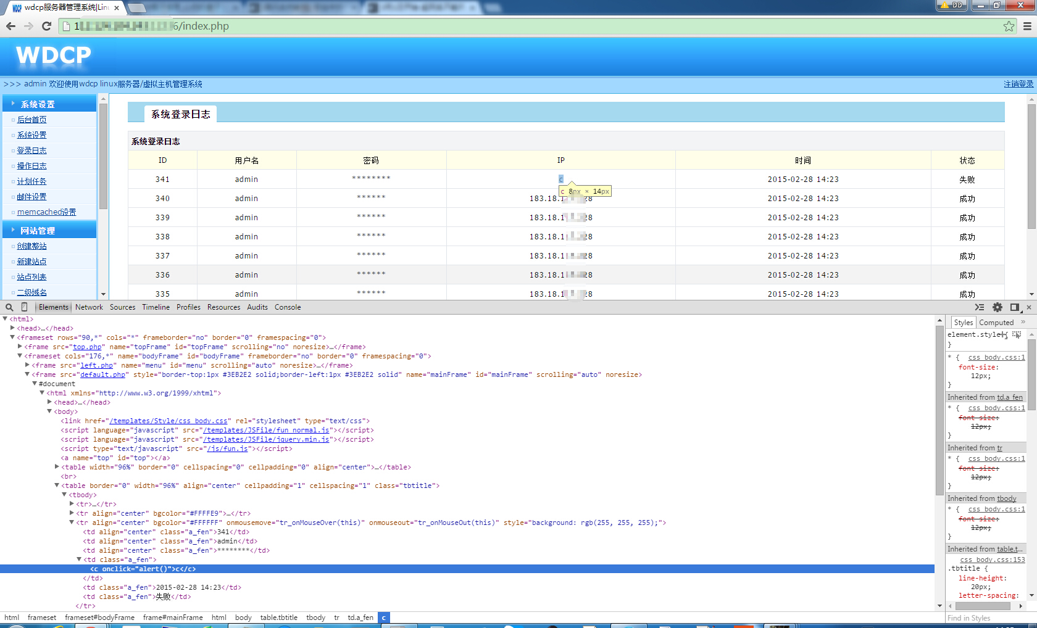Open the Profiles tab

tap(188, 307)
